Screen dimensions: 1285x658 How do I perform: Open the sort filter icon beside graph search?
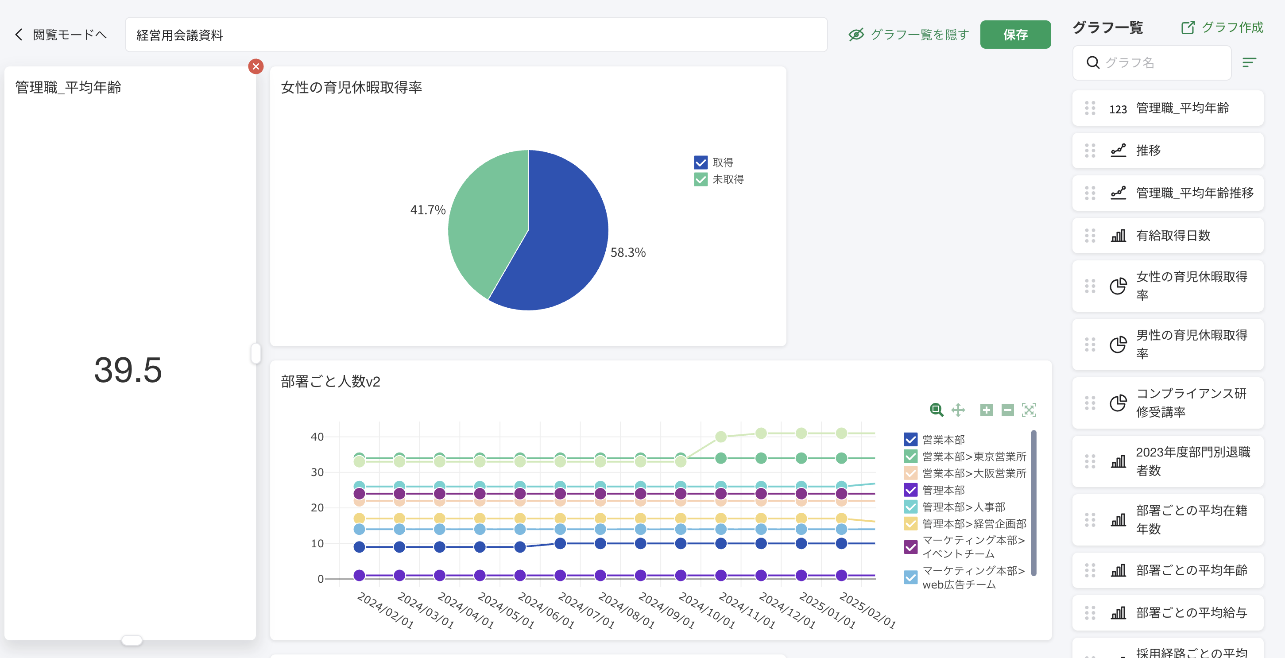coord(1249,62)
